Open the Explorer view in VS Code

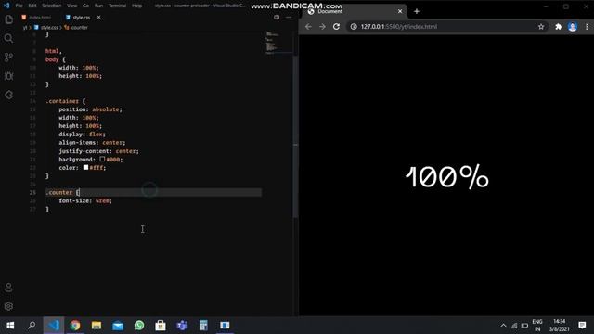click(8, 19)
